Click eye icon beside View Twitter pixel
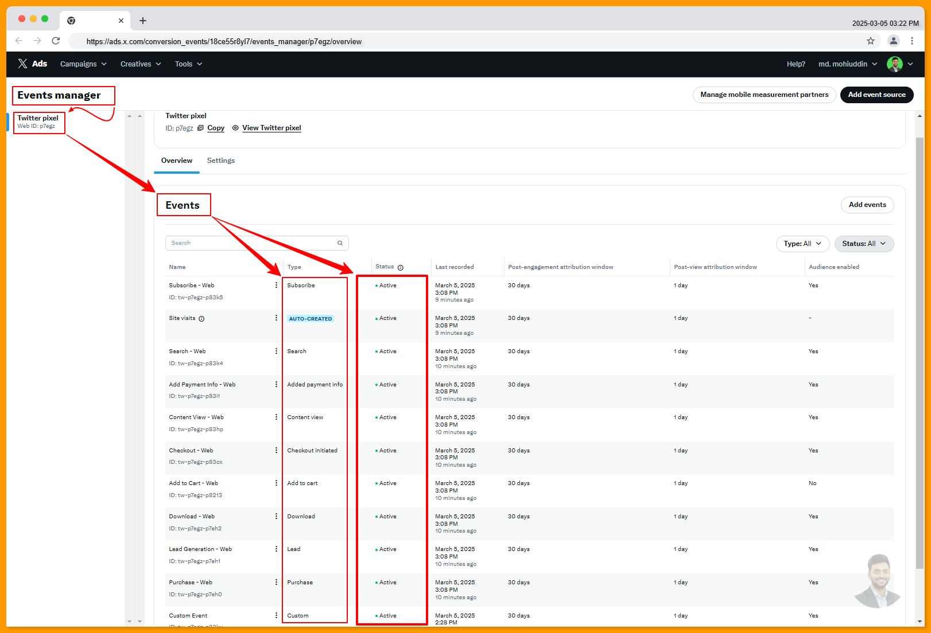The width and height of the screenshot is (931, 633). [x=235, y=128]
